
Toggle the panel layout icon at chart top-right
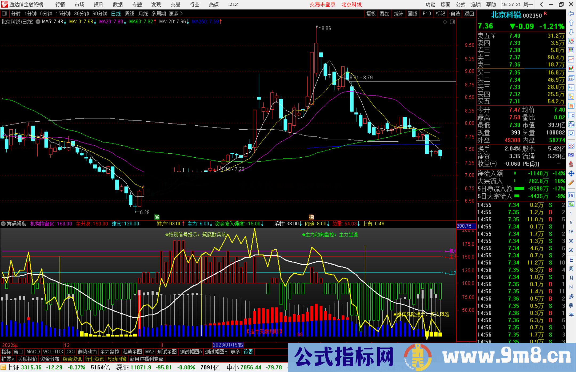point(452,22)
